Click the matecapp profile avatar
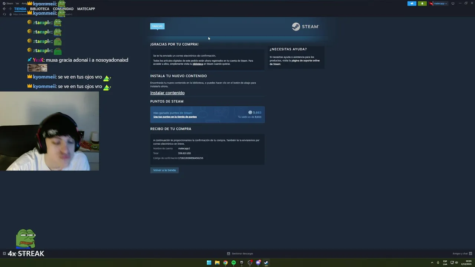 [431, 3]
